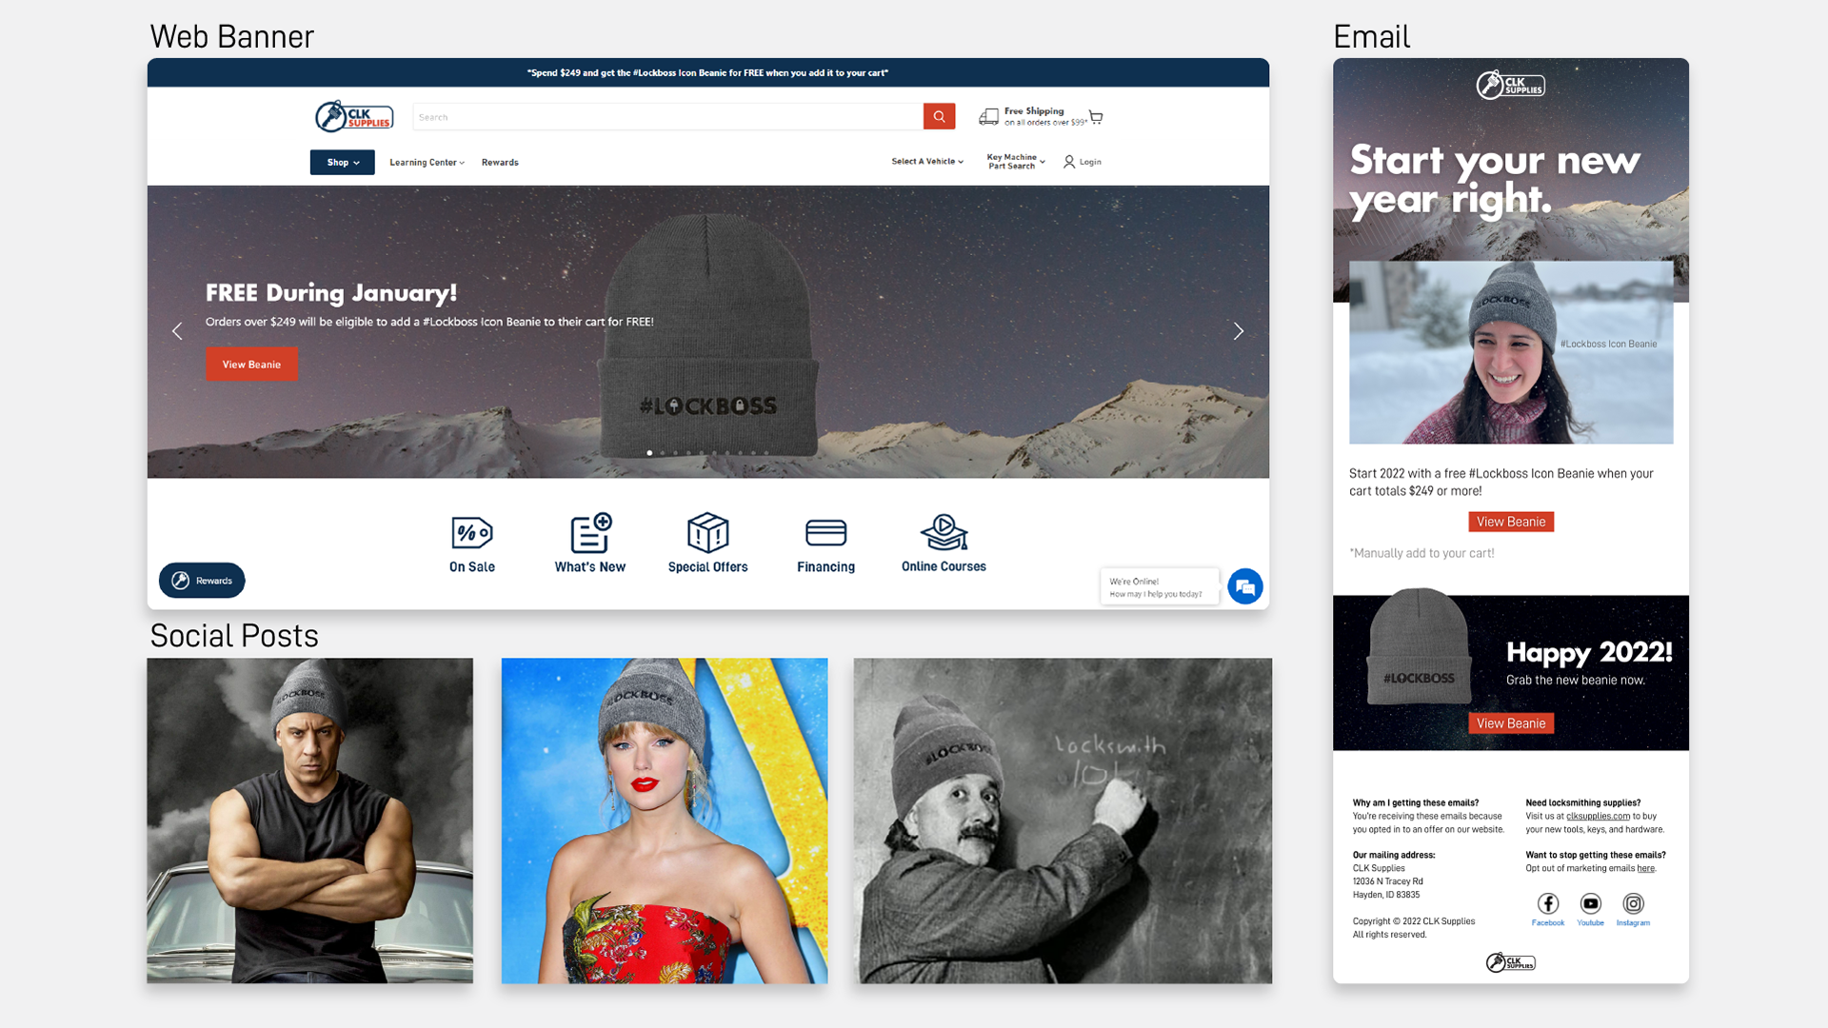1828x1028 pixels.
Task: Click 'Why am I getting these emails?' heading
Action: tap(1416, 803)
